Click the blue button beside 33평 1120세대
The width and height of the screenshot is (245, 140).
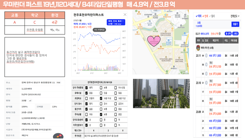(x=235, y=24)
